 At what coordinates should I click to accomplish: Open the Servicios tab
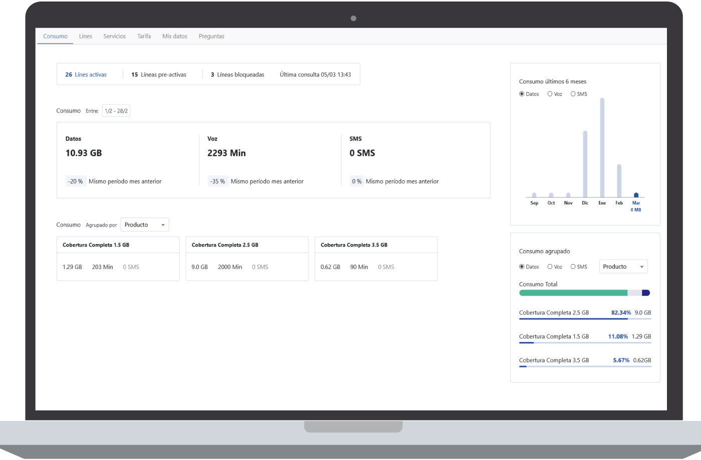point(115,36)
